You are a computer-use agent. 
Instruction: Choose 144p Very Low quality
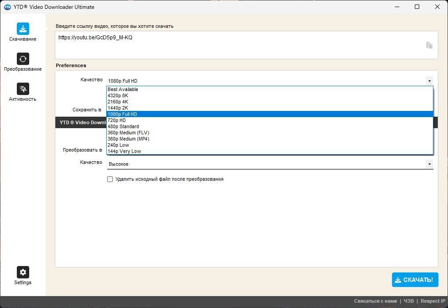pos(270,151)
